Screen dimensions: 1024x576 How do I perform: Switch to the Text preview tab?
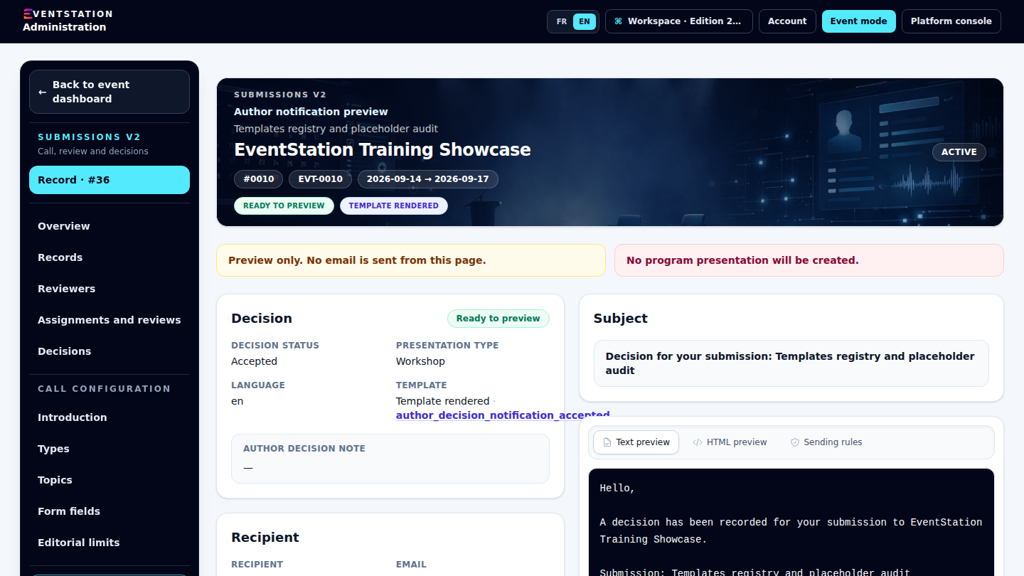coord(636,442)
